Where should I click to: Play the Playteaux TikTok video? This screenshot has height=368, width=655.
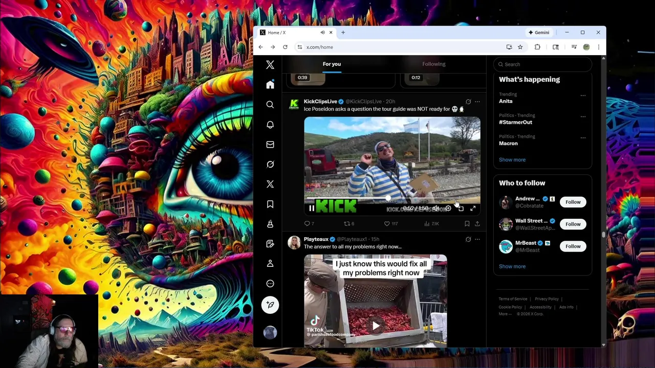coord(376,326)
